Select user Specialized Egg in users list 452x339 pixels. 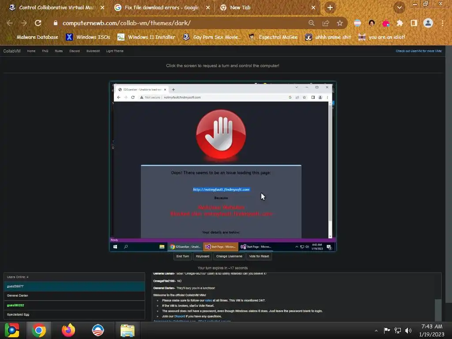[74, 314]
